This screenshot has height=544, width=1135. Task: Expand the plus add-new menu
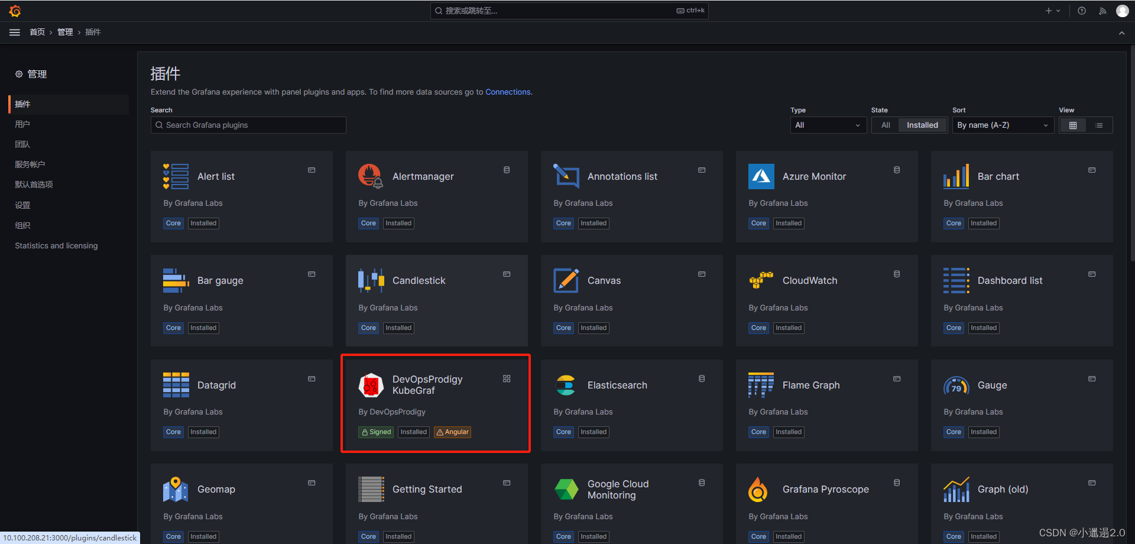coord(1052,11)
